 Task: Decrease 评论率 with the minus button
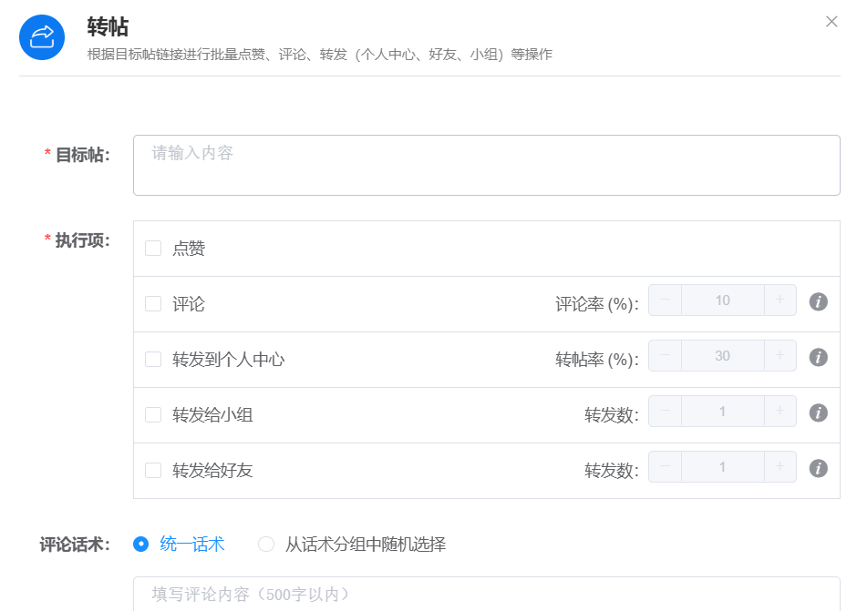(666, 300)
